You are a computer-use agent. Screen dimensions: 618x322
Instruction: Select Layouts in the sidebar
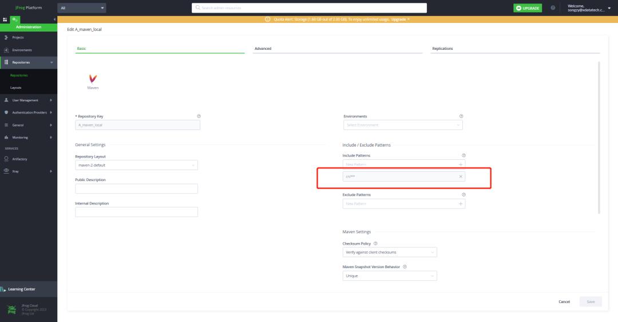16,88
